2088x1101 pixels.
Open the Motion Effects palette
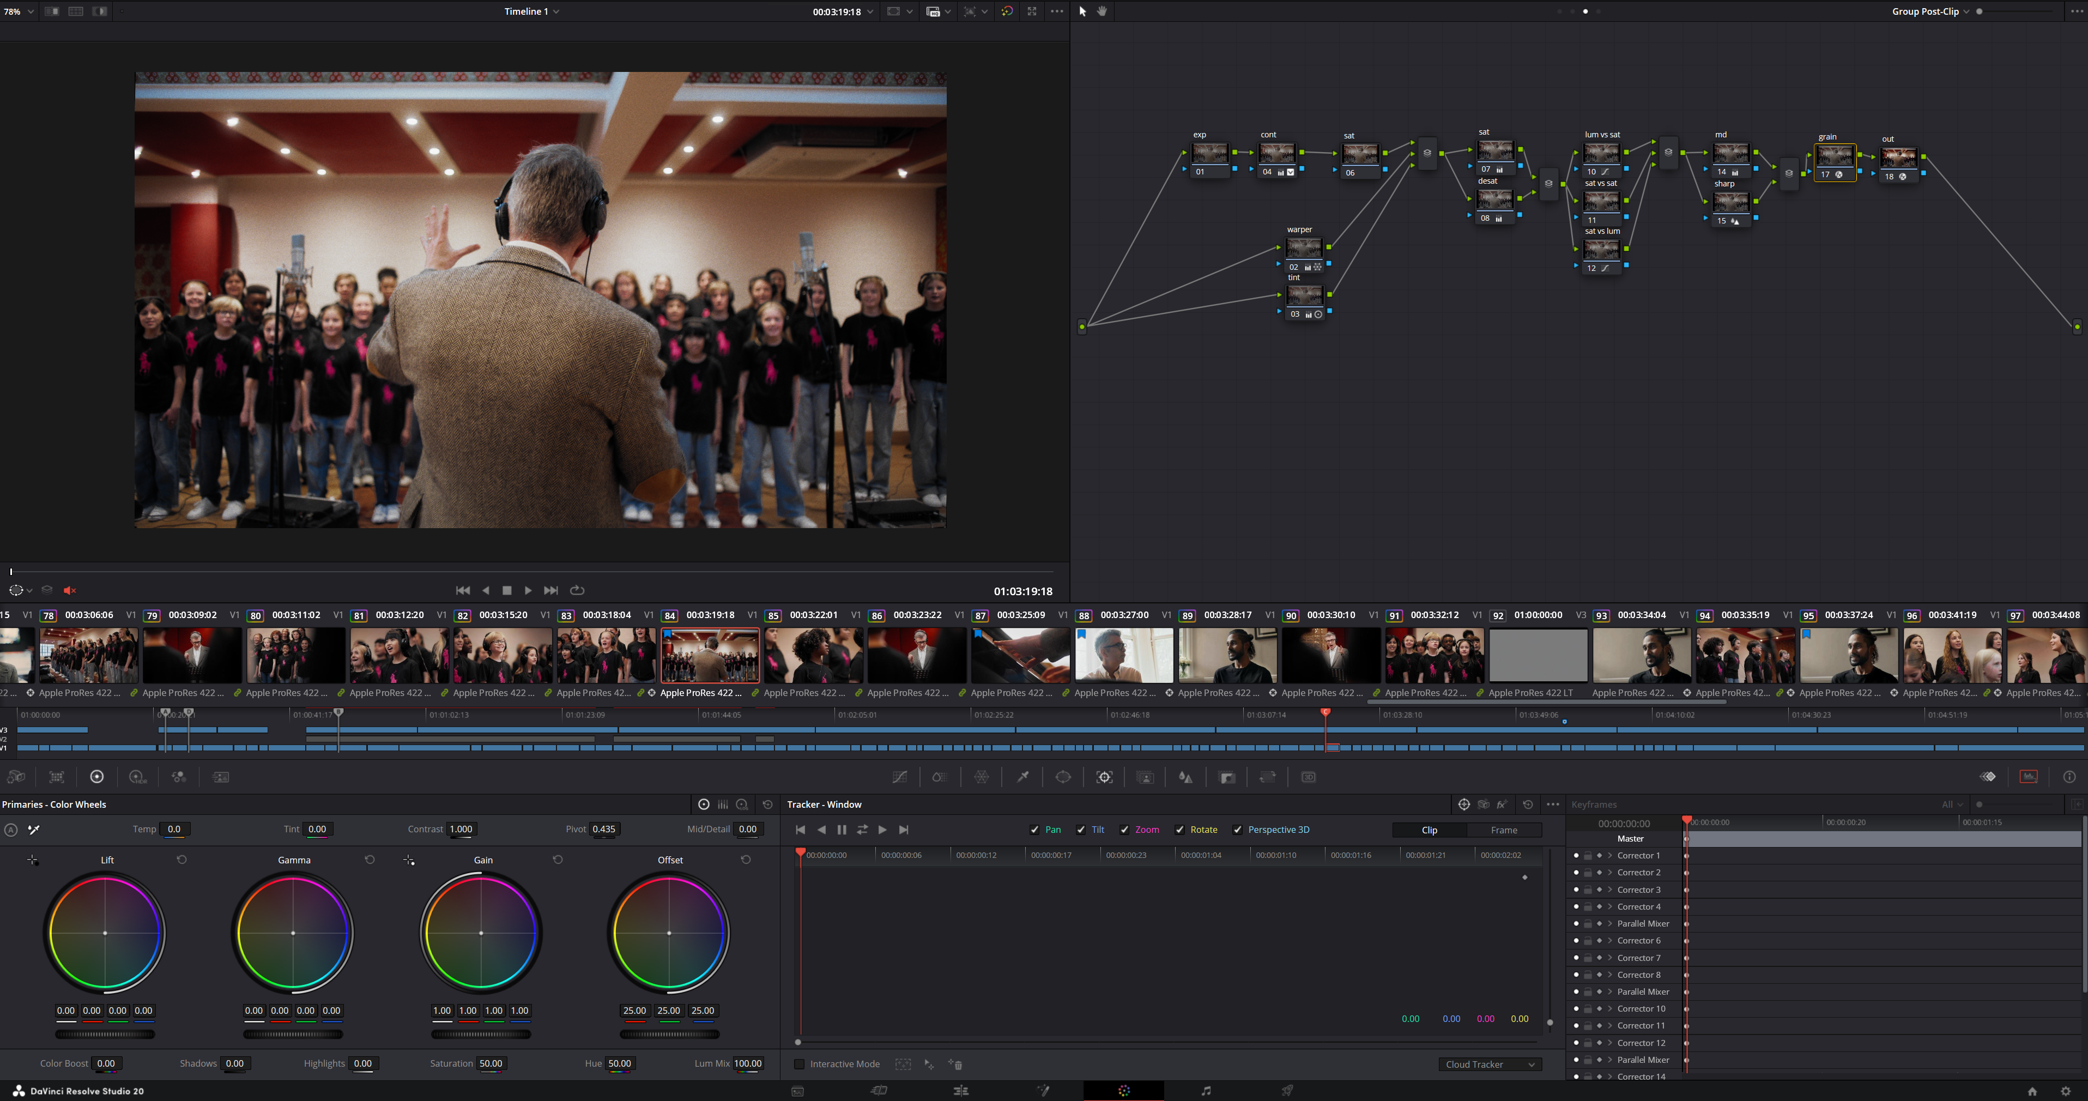[x=219, y=777]
